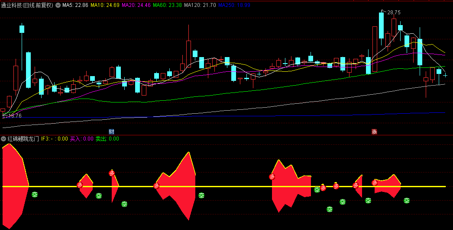Click the MA5: 22.86 legend label
This screenshot has width=453, height=230.
75,5
